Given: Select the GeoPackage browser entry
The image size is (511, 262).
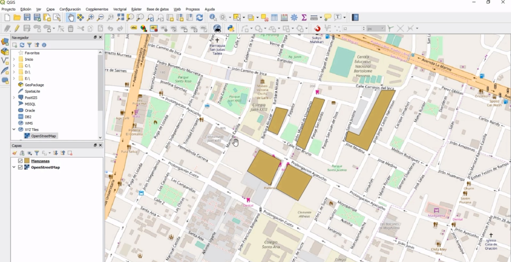Looking at the screenshot, I should [34, 85].
